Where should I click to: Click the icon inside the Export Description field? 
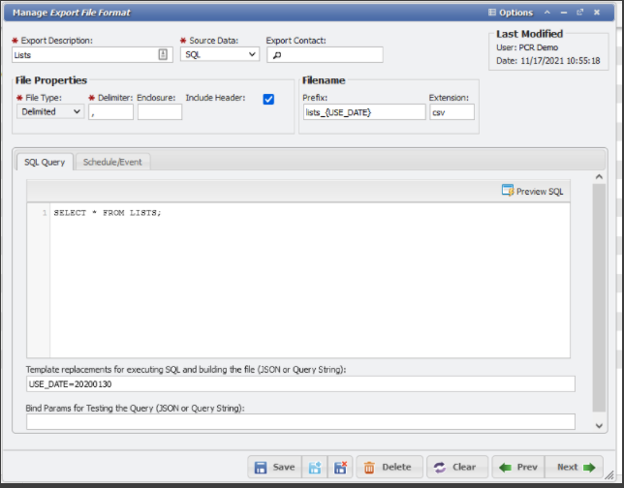point(161,55)
